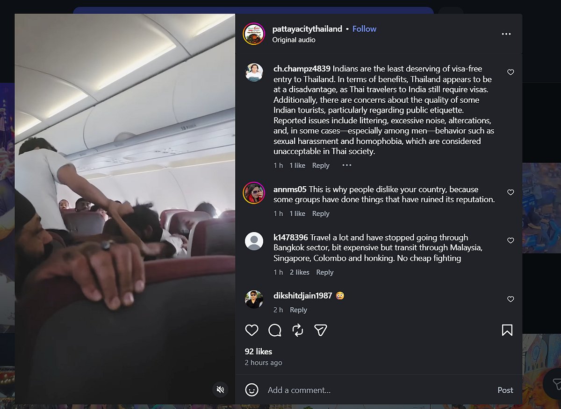This screenshot has height=409, width=561.
Task: Like the ch.champz4839 comment
Action: (511, 72)
